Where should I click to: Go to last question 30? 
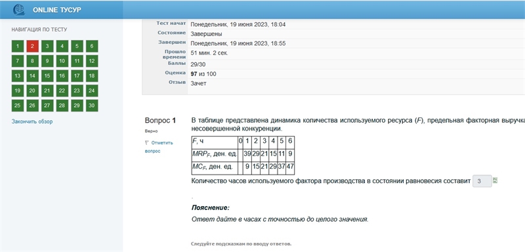point(92,106)
